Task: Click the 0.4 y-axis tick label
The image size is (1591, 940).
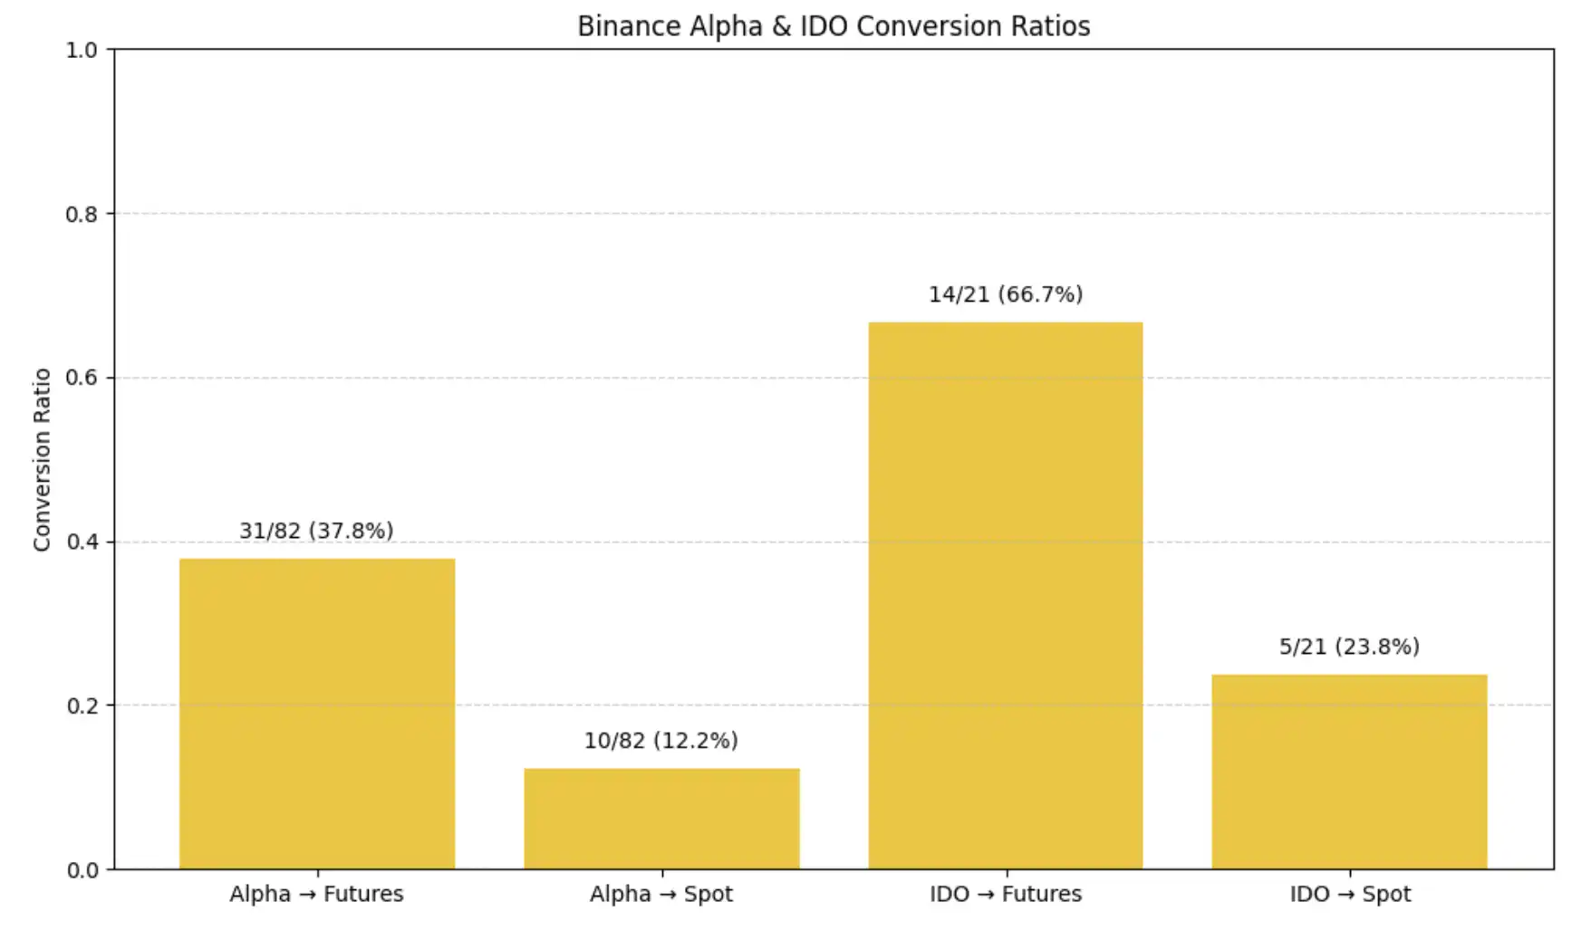Action: (82, 542)
